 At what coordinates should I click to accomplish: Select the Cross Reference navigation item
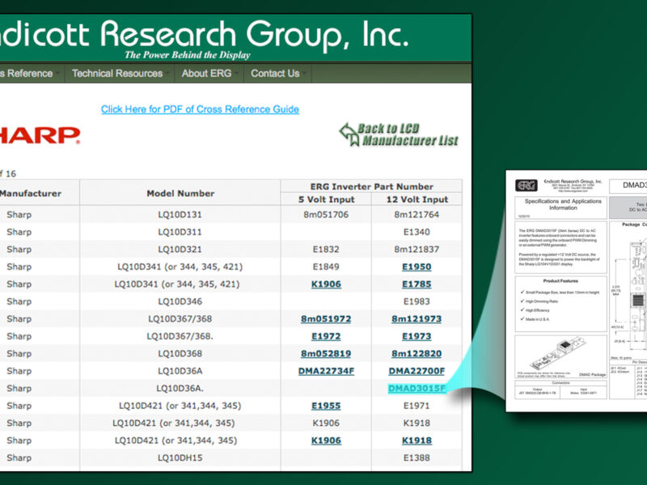tap(24, 74)
